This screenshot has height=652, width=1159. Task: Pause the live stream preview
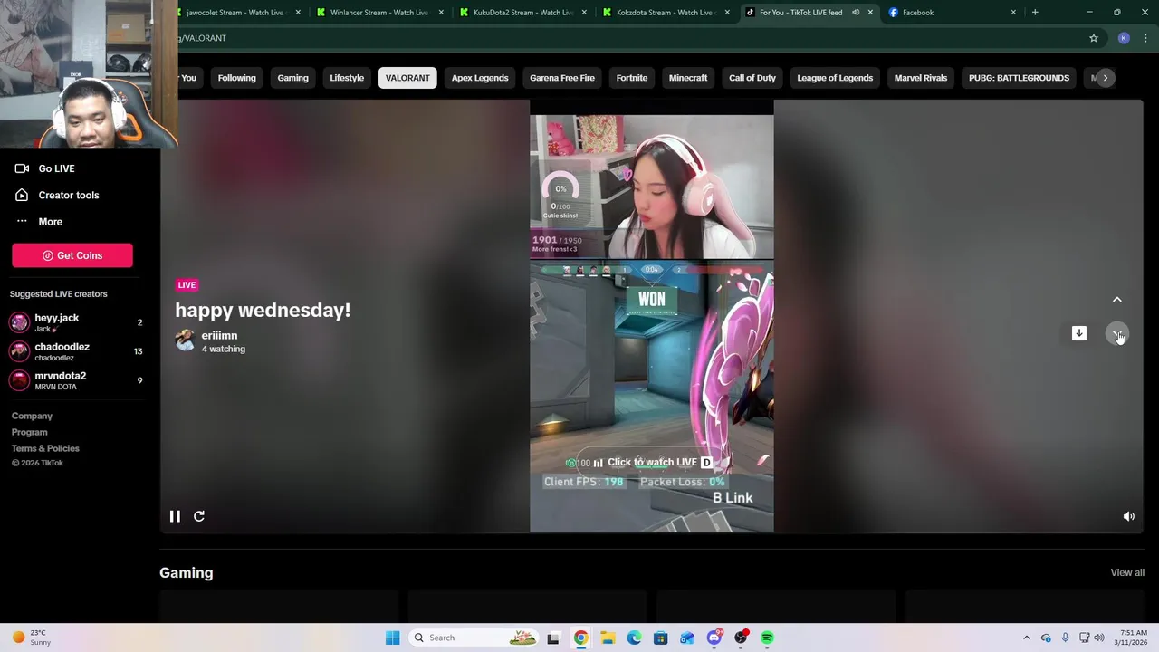coord(175,516)
